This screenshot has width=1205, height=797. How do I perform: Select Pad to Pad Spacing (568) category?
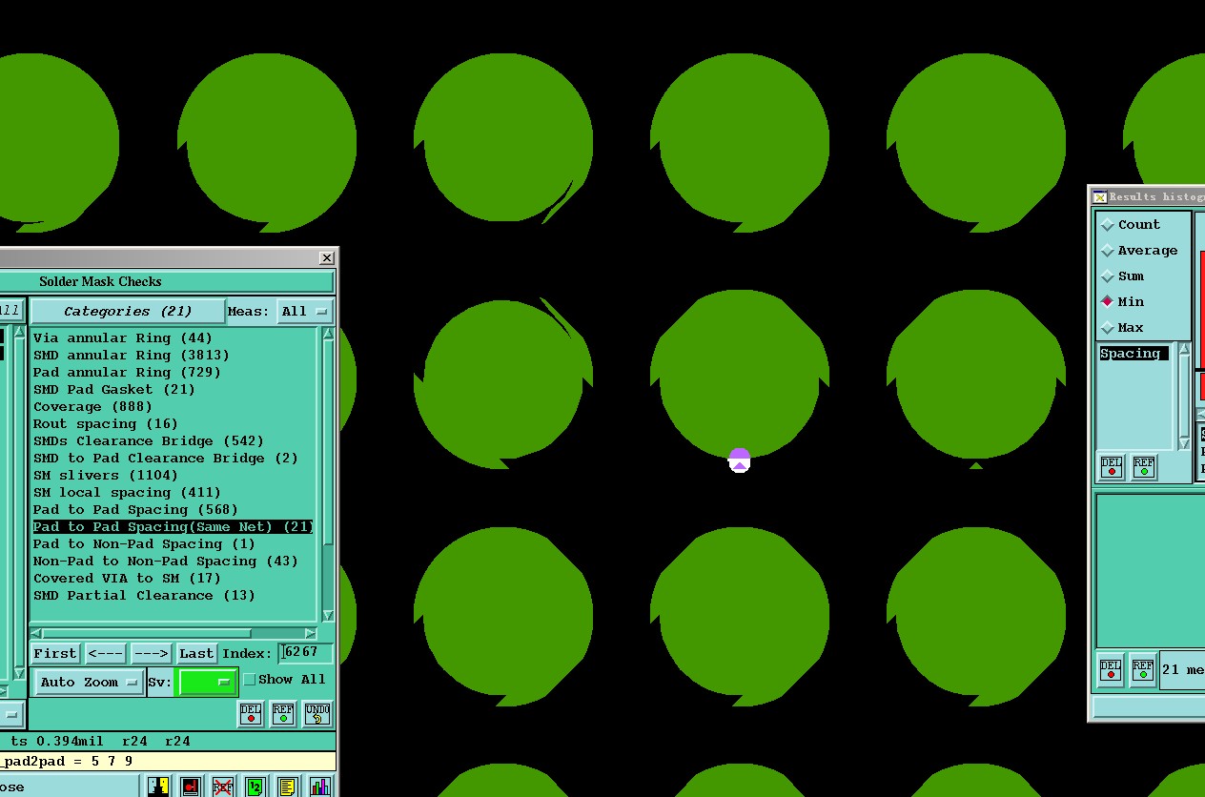135,510
